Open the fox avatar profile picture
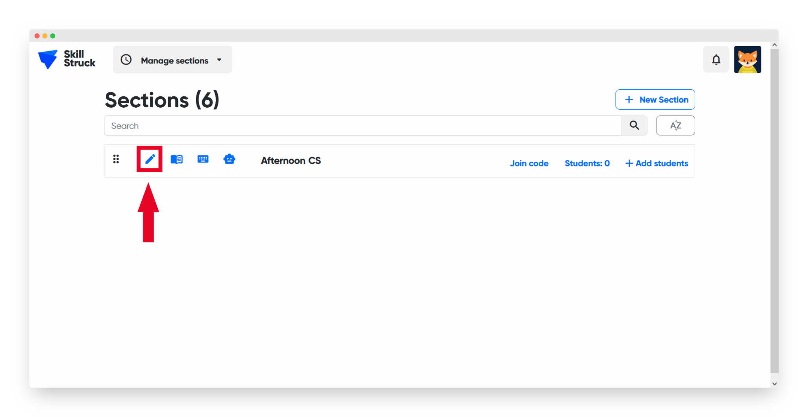The width and height of the screenshot is (808, 417). click(747, 60)
